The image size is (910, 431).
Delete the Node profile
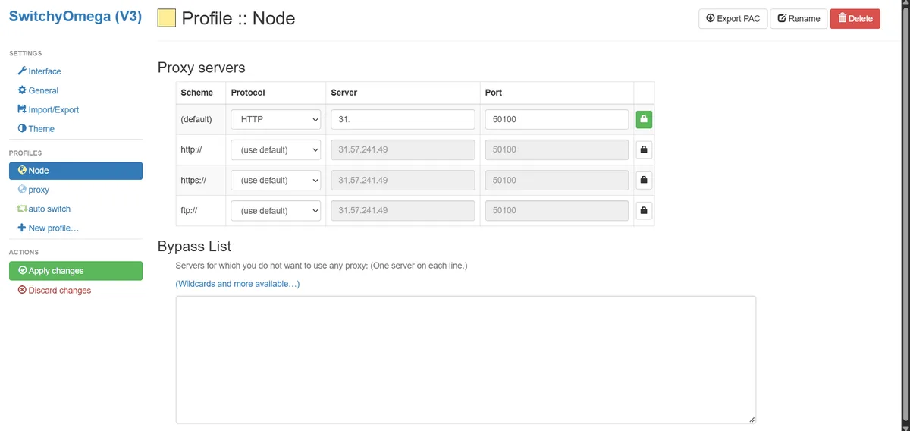pos(855,18)
